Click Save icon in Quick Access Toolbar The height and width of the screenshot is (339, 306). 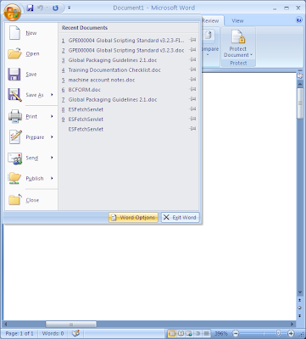click(x=30, y=8)
